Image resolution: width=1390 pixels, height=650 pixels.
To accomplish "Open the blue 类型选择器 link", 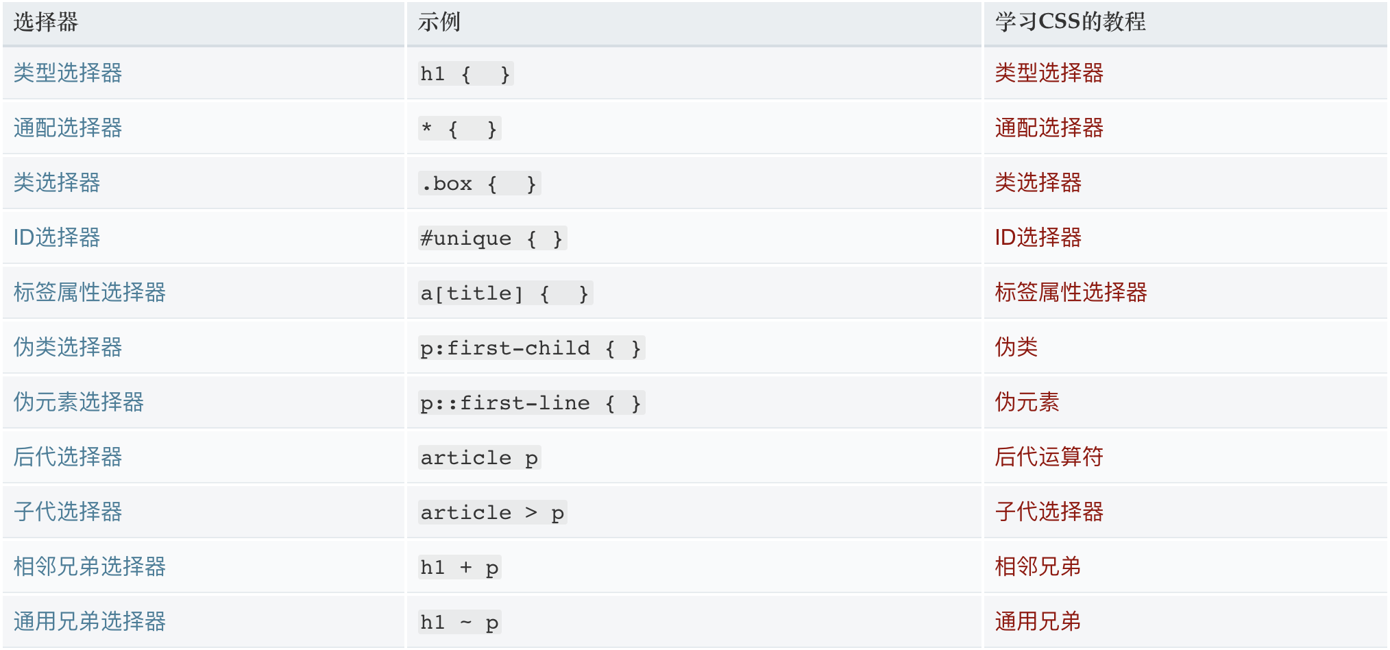I will pyautogui.click(x=68, y=73).
